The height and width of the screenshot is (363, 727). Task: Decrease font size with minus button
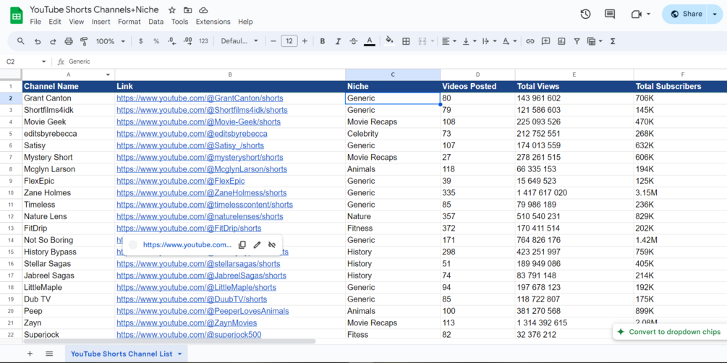273,41
